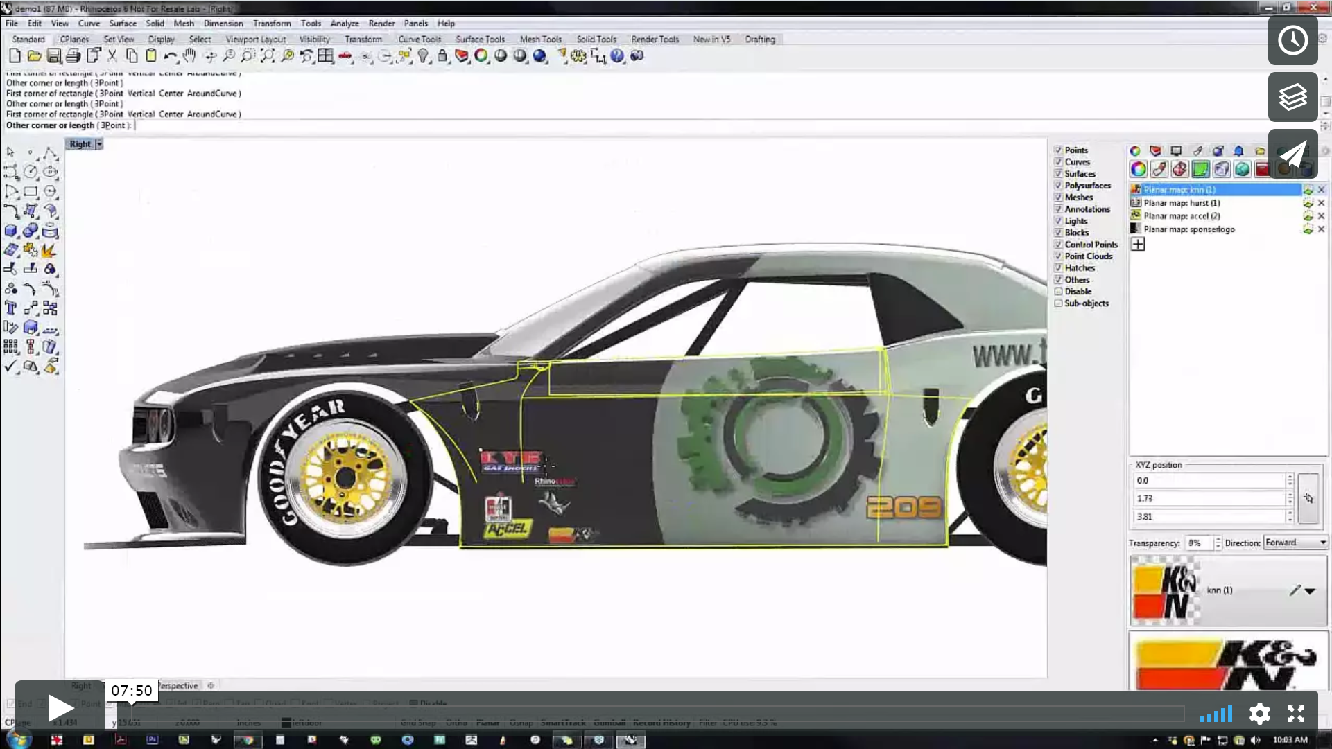
Task: Click the New file icon
Action: tap(15, 56)
